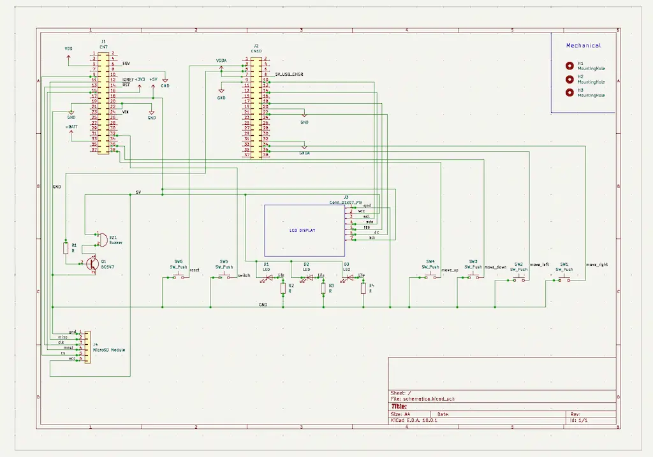
Task: Click the scl net label at J3
Action: pos(367,217)
